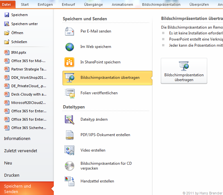Choose Drucken from the left menu
Image resolution: width=223 pixels, height=195 pixels.
pos(12,175)
